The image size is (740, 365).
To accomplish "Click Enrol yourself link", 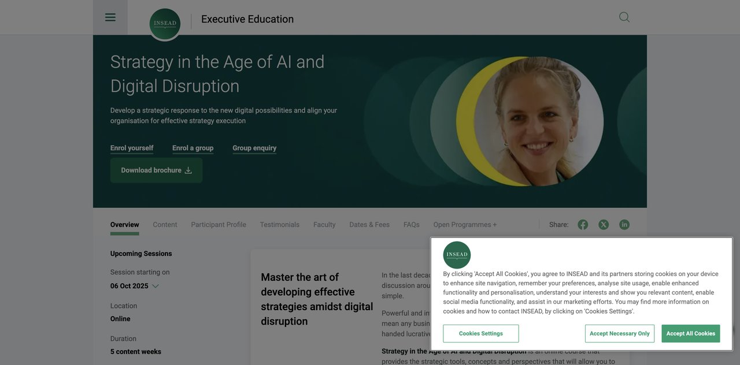I will pos(132,148).
